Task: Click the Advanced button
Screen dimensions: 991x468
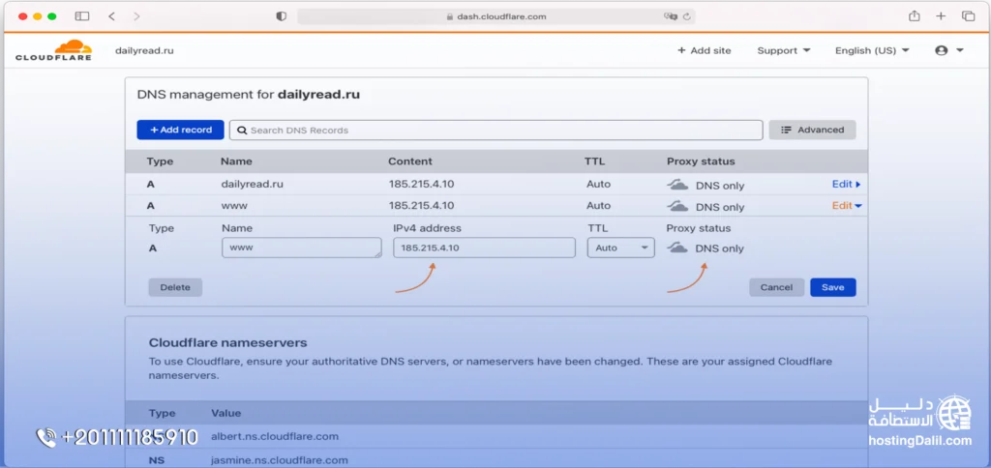Action: coord(812,130)
